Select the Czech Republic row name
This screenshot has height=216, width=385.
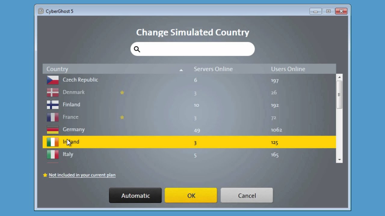pos(80,80)
